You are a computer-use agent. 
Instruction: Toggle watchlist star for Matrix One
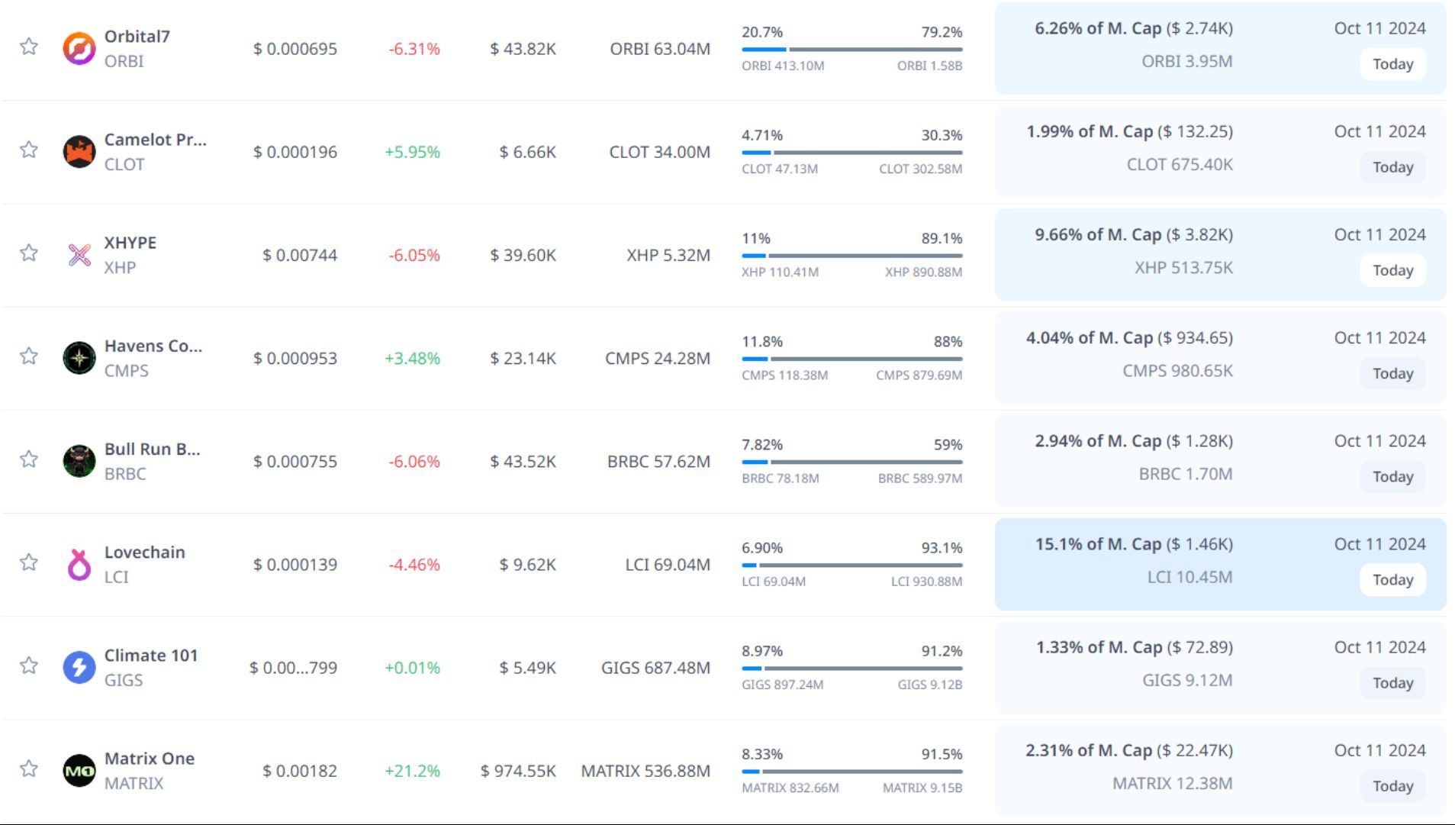pyautogui.click(x=29, y=769)
